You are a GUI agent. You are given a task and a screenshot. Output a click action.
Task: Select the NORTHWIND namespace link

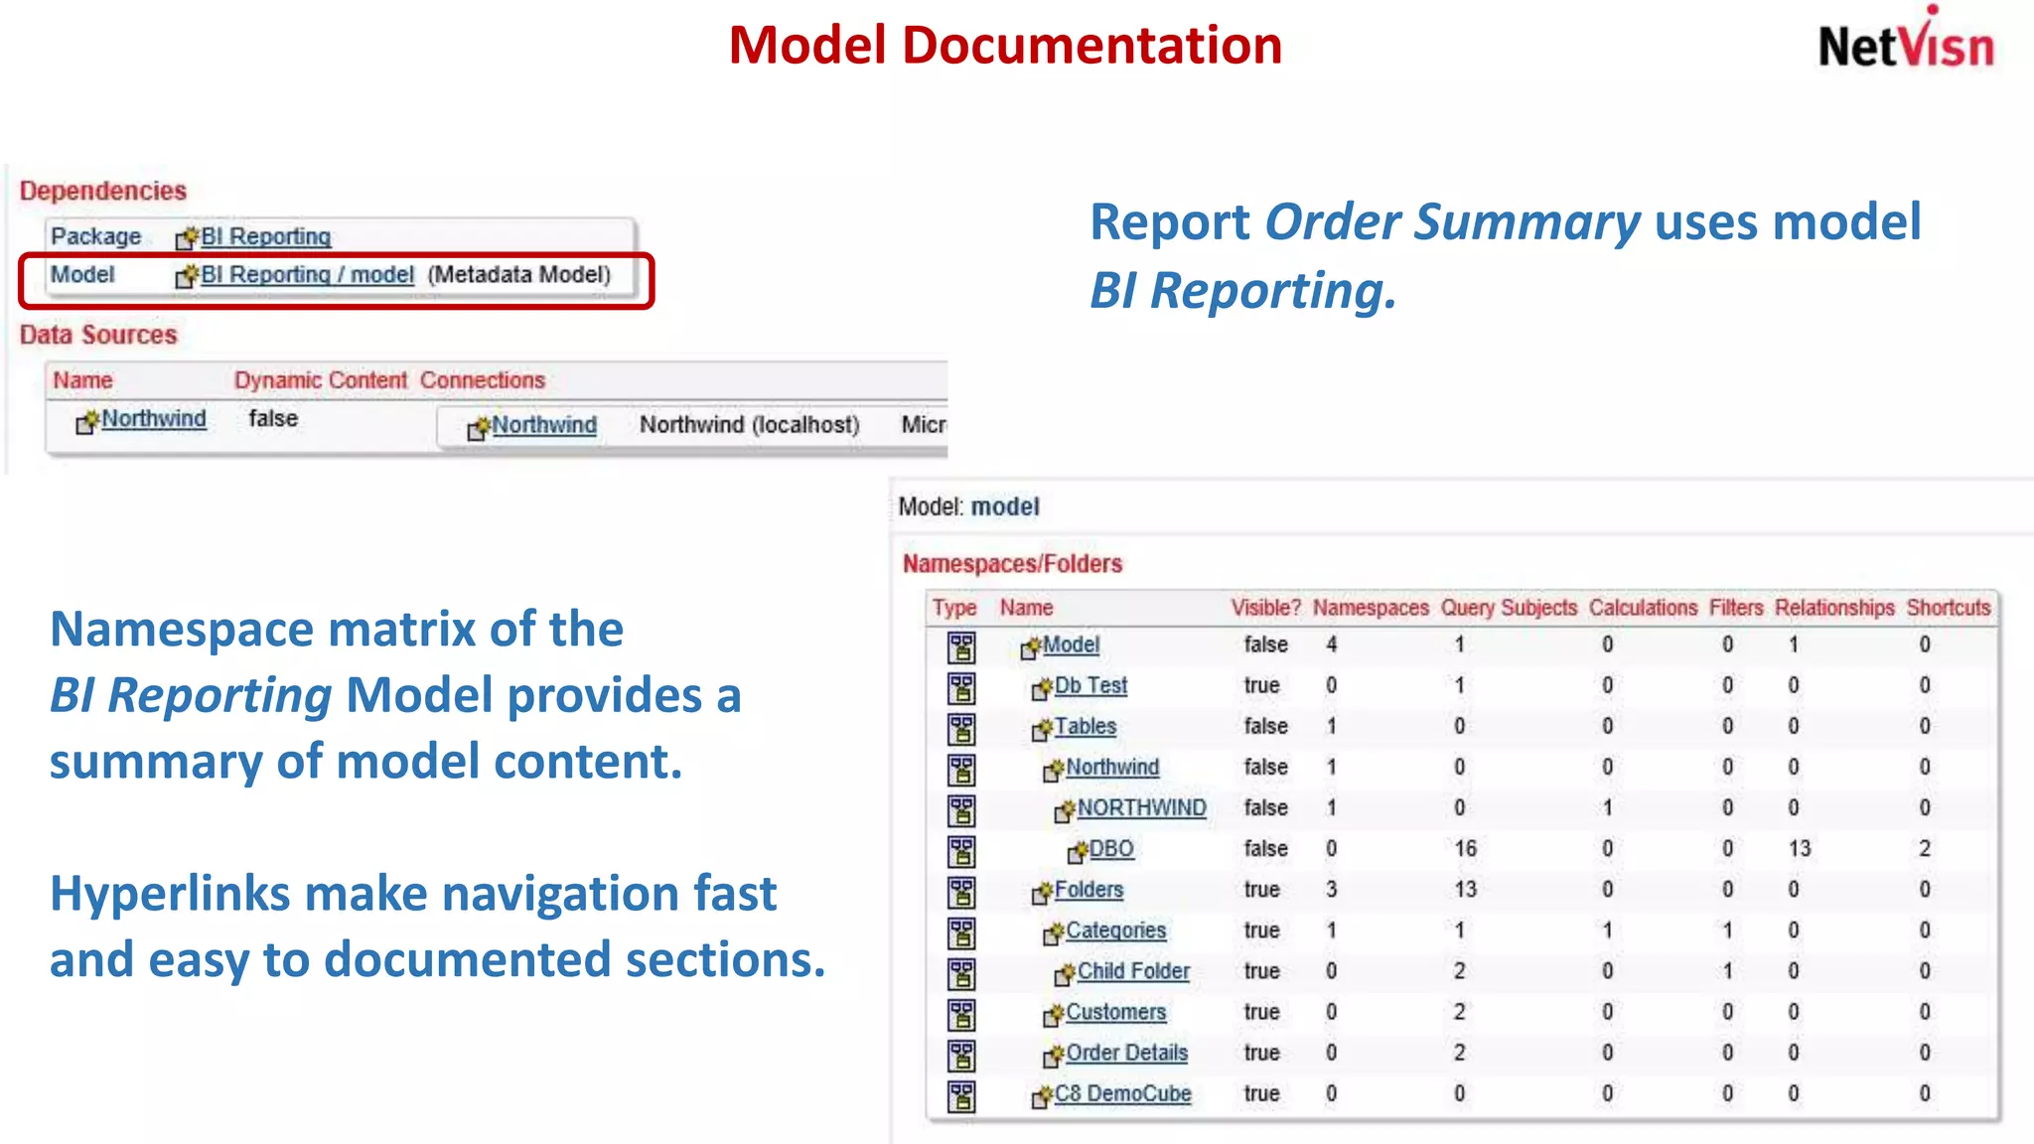pyautogui.click(x=1141, y=808)
